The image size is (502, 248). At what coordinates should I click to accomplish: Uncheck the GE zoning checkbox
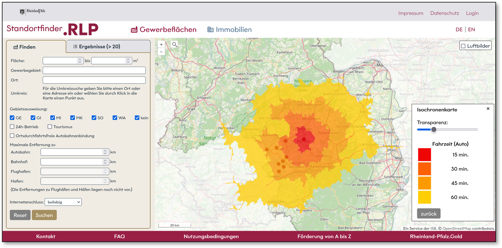click(12, 118)
